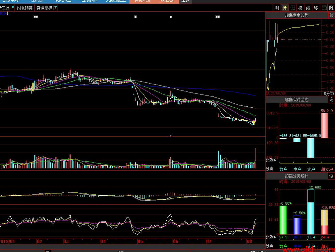Toggle the yellow 标 marker icon
This screenshot has height=252, width=335.
[285, 8]
